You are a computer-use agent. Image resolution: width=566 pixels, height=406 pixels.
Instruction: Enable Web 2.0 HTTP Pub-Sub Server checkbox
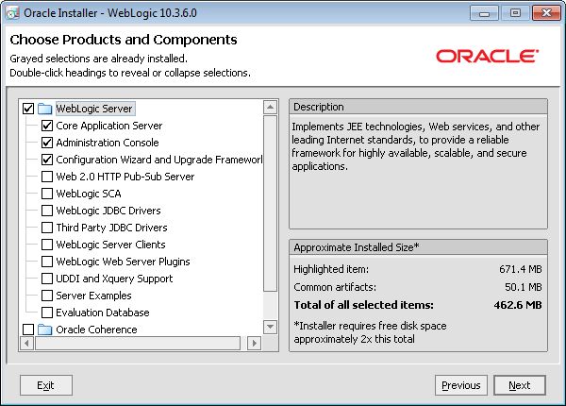click(x=47, y=177)
